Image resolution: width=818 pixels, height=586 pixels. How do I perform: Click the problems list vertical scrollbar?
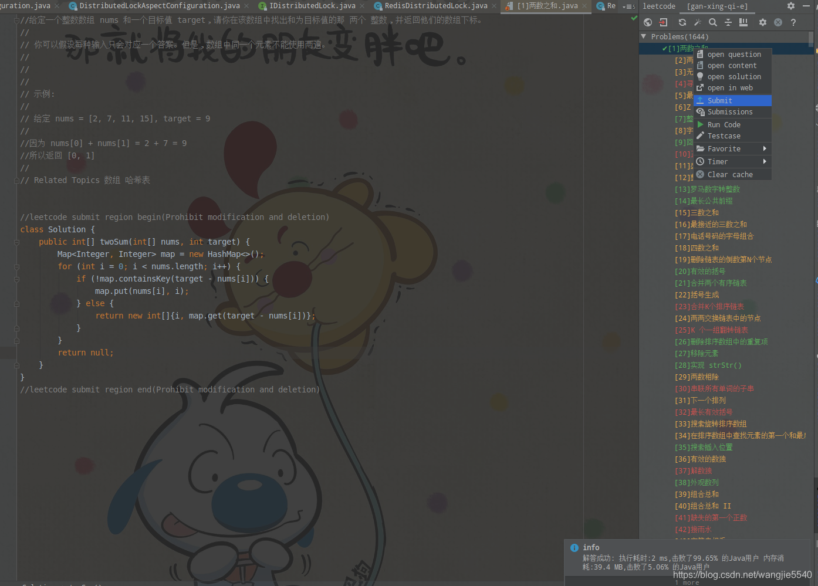(811, 39)
